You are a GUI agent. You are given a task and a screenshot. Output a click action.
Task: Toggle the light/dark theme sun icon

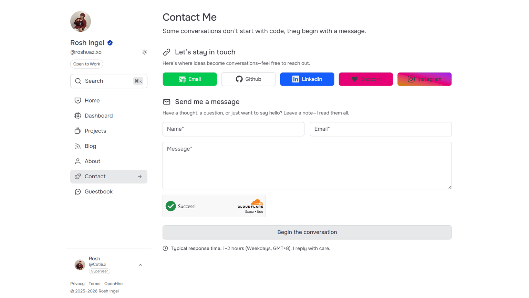(145, 52)
